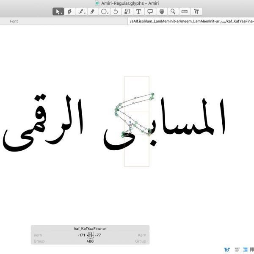
Task: Switch to vertical writing direction
Action: [x=252, y=250]
